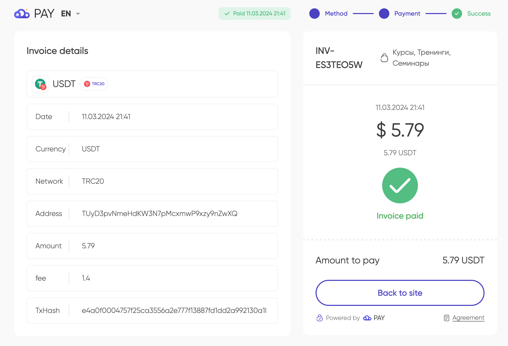Click the Paid 11.03.2024 status badge
Viewport: 508px width, 346px height.
click(255, 14)
